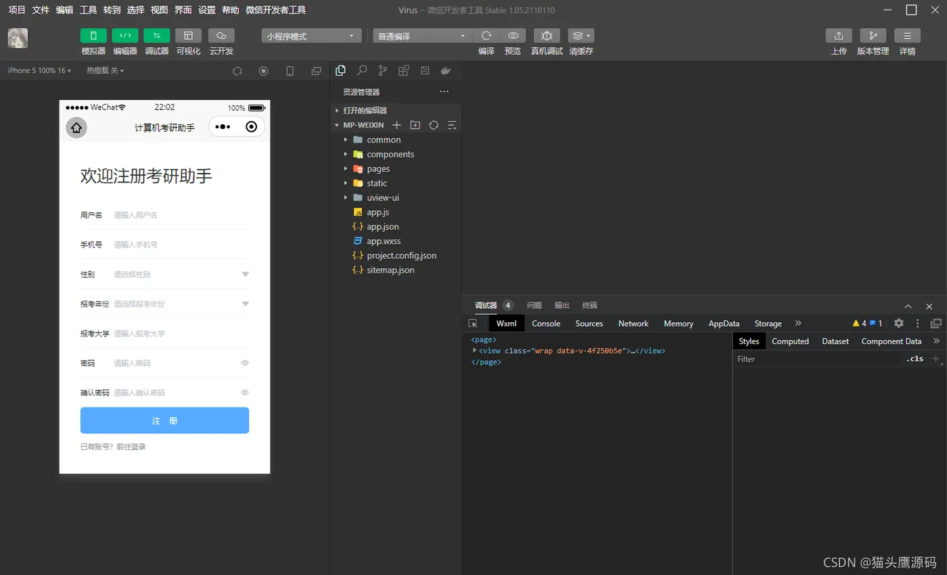Image resolution: width=947 pixels, height=575 pixels.
Task: Open the resource manager more options (···)
Action: click(444, 91)
